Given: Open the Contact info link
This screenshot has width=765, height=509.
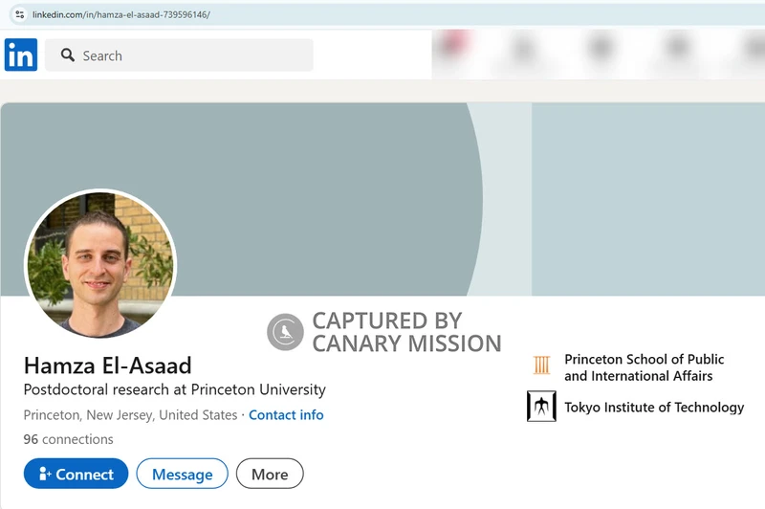Looking at the screenshot, I should (286, 415).
